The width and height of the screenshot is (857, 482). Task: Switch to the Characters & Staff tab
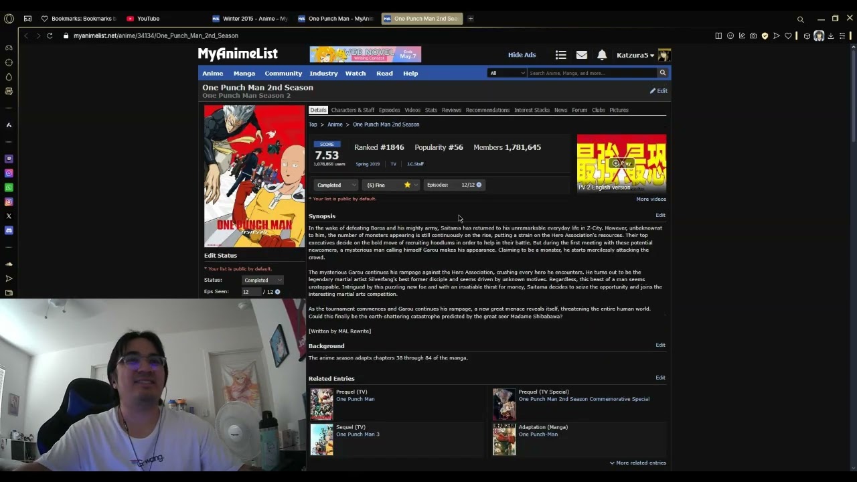[x=353, y=110]
